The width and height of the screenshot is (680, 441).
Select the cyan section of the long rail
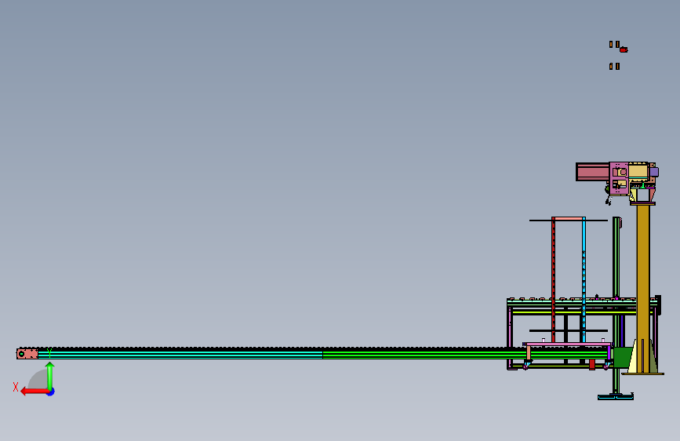180,355
